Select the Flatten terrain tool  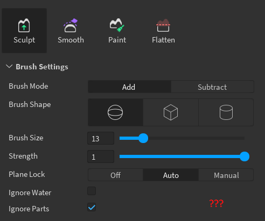tap(163, 31)
